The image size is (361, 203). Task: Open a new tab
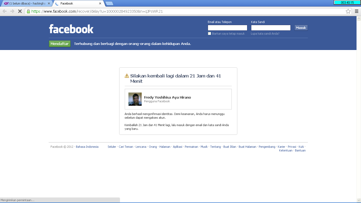pyautogui.click(x=109, y=3)
